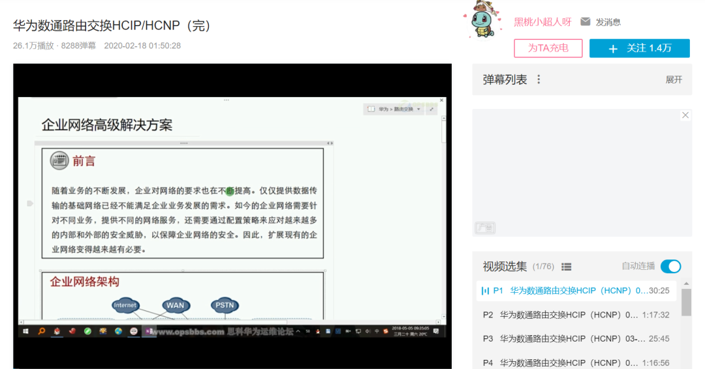Click the 8288弹幕 danmaku count

[x=79, y=46]
